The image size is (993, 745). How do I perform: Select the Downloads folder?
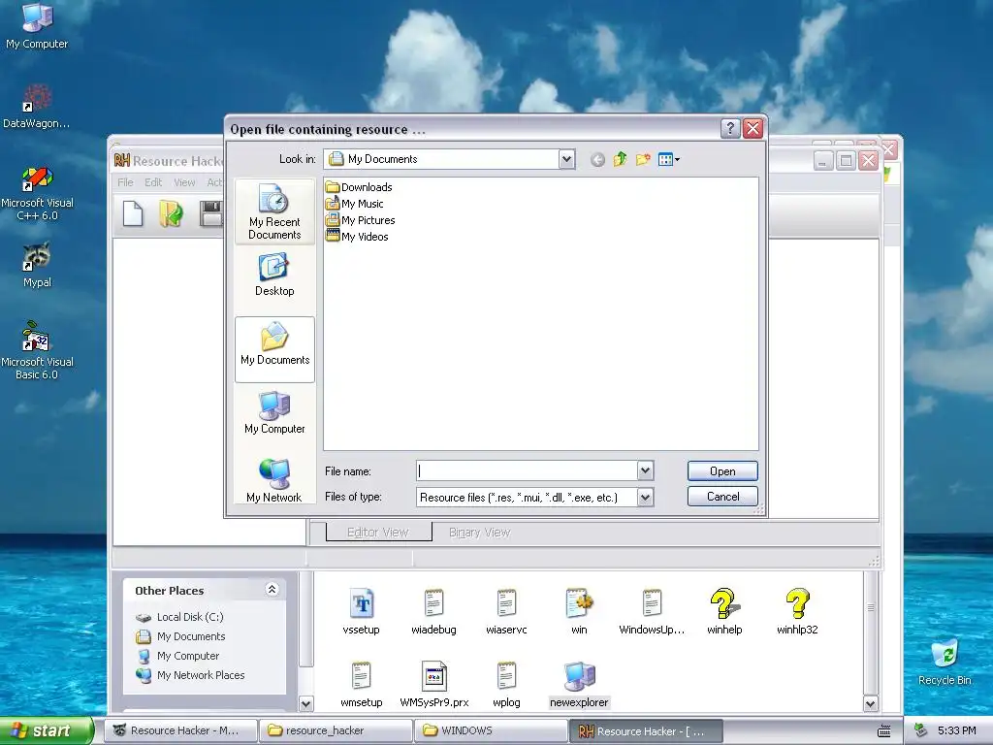(359, 187)
